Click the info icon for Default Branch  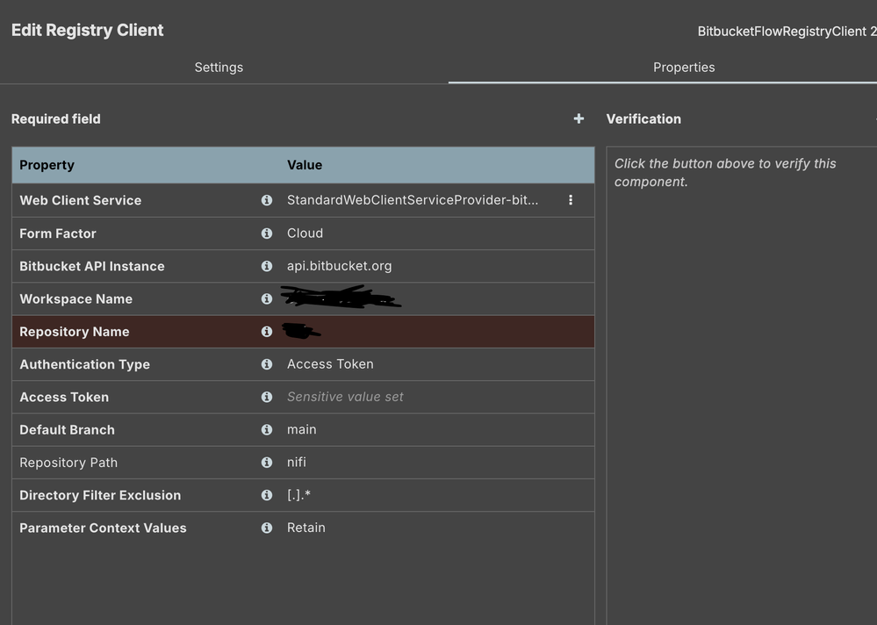pos(267,429)
